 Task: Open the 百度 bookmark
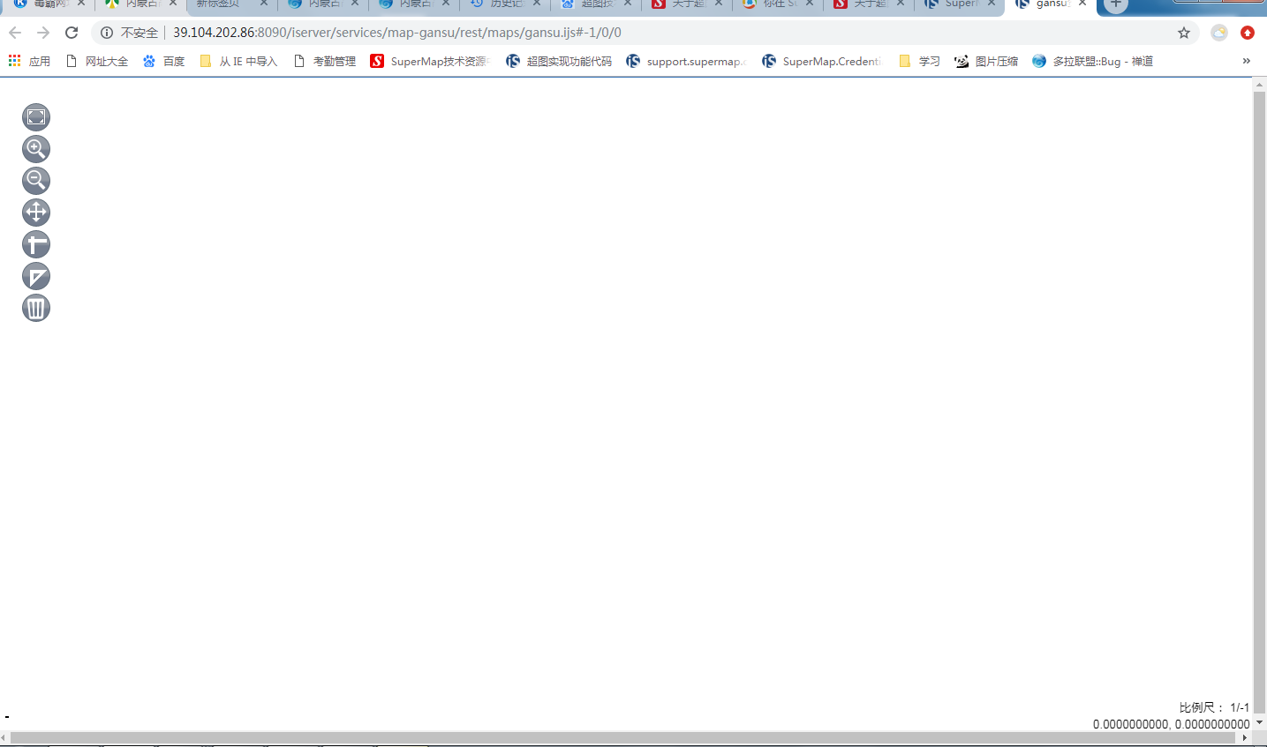coord(164,61)
